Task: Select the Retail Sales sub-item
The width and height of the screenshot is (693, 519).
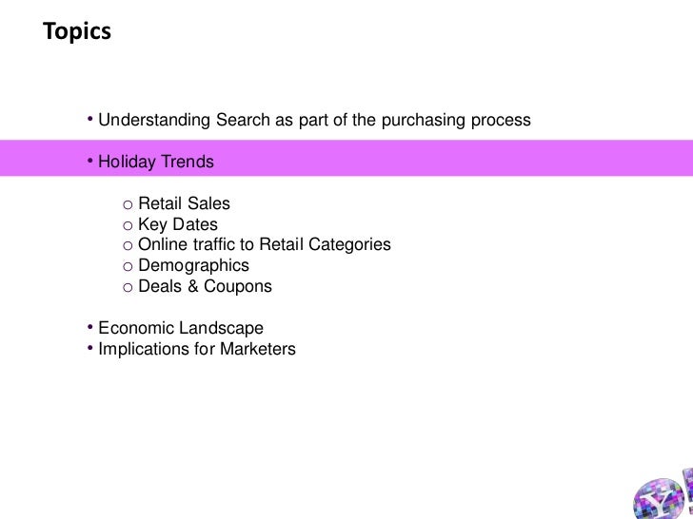Action: point(184,203)
